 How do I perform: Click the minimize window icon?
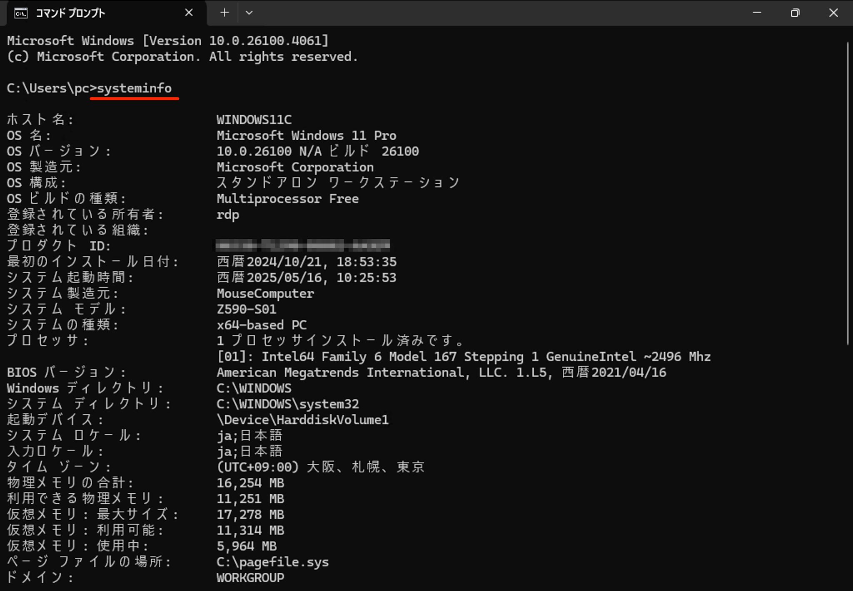pos(758,13)
